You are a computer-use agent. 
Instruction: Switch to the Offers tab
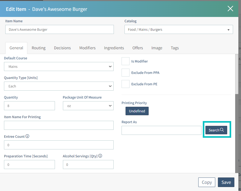click(138, 48)
